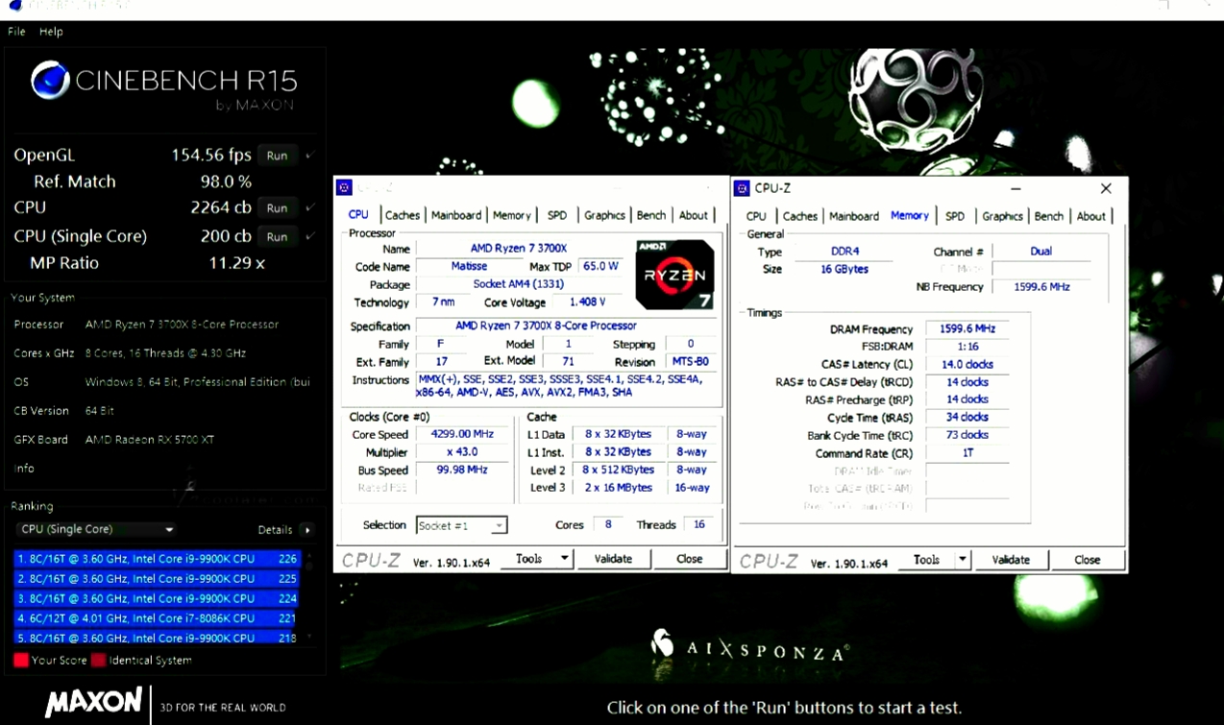Click the Socket AM4 (1331) package value

coord(519,284)
